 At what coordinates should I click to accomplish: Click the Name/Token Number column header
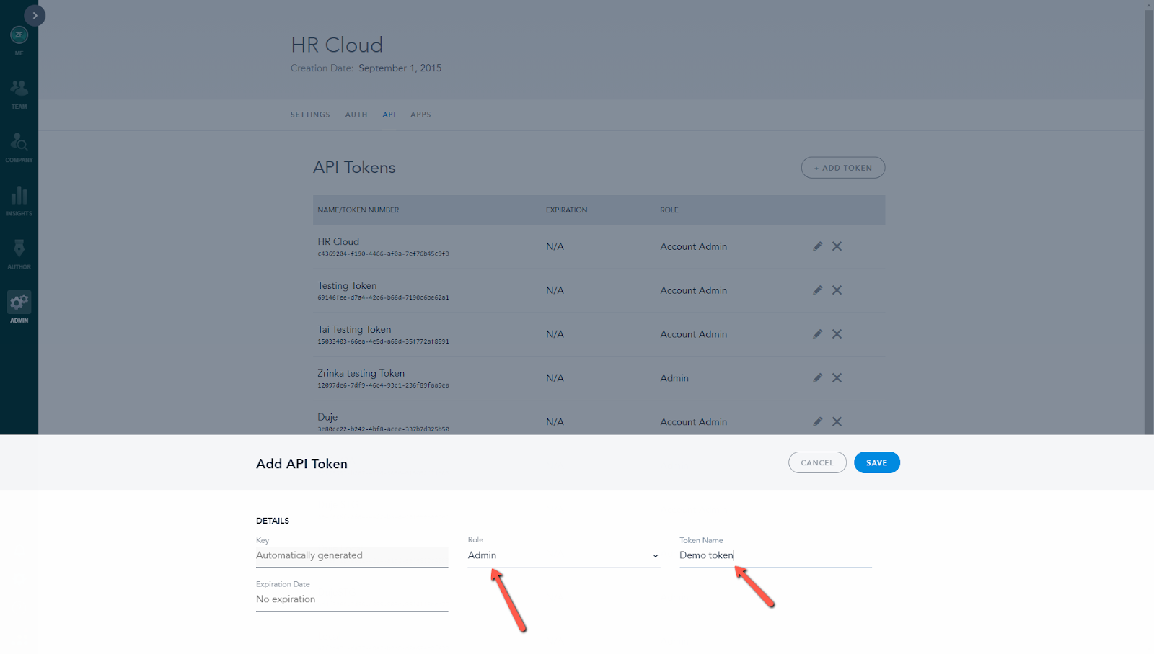coord(358,210)
